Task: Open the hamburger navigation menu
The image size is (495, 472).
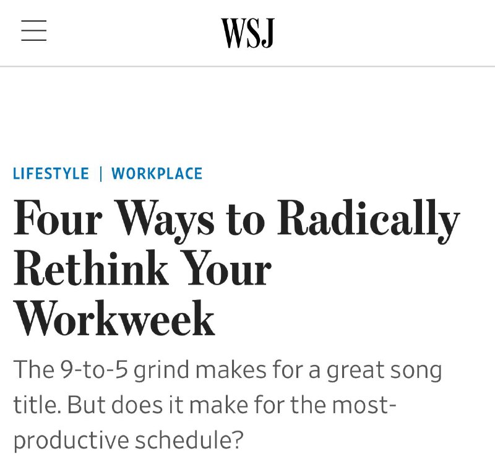Action: coord(34,31)
